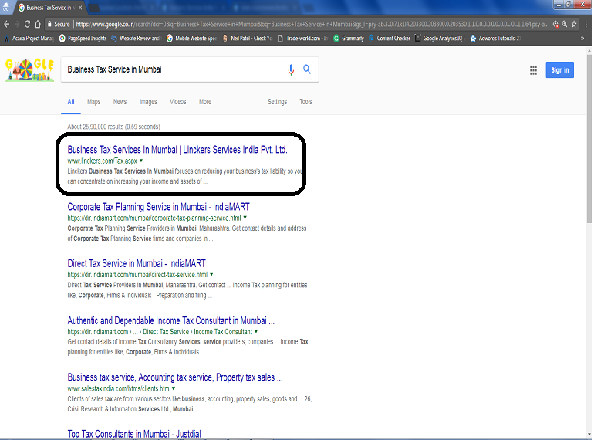Open the Google apps grid icon

[x=533, y=70]
